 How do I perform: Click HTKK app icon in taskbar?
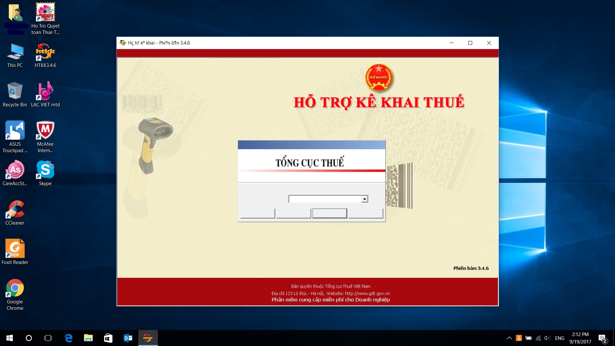pos(148,338)
